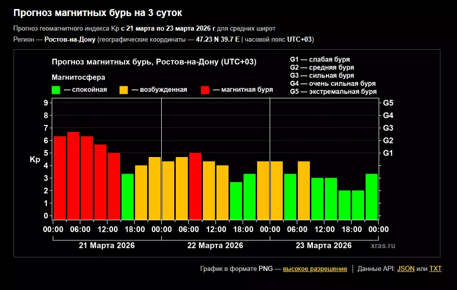The image size is (457, 290).
Task: Click the xras.ru watermark in the chart
Action: (x=383, y=246)
